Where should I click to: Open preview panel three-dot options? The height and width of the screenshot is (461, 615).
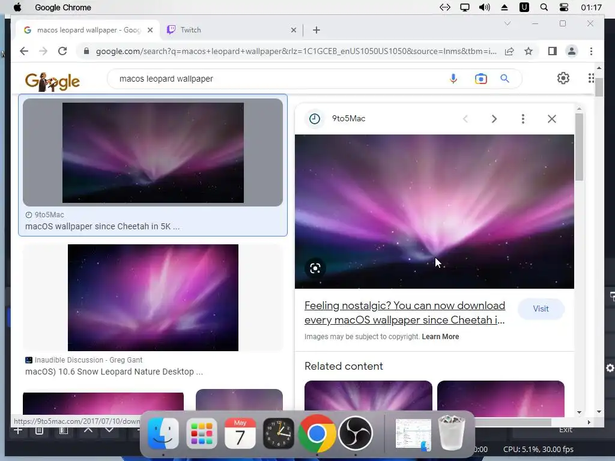pyautogui.click(x=523, y=119)
